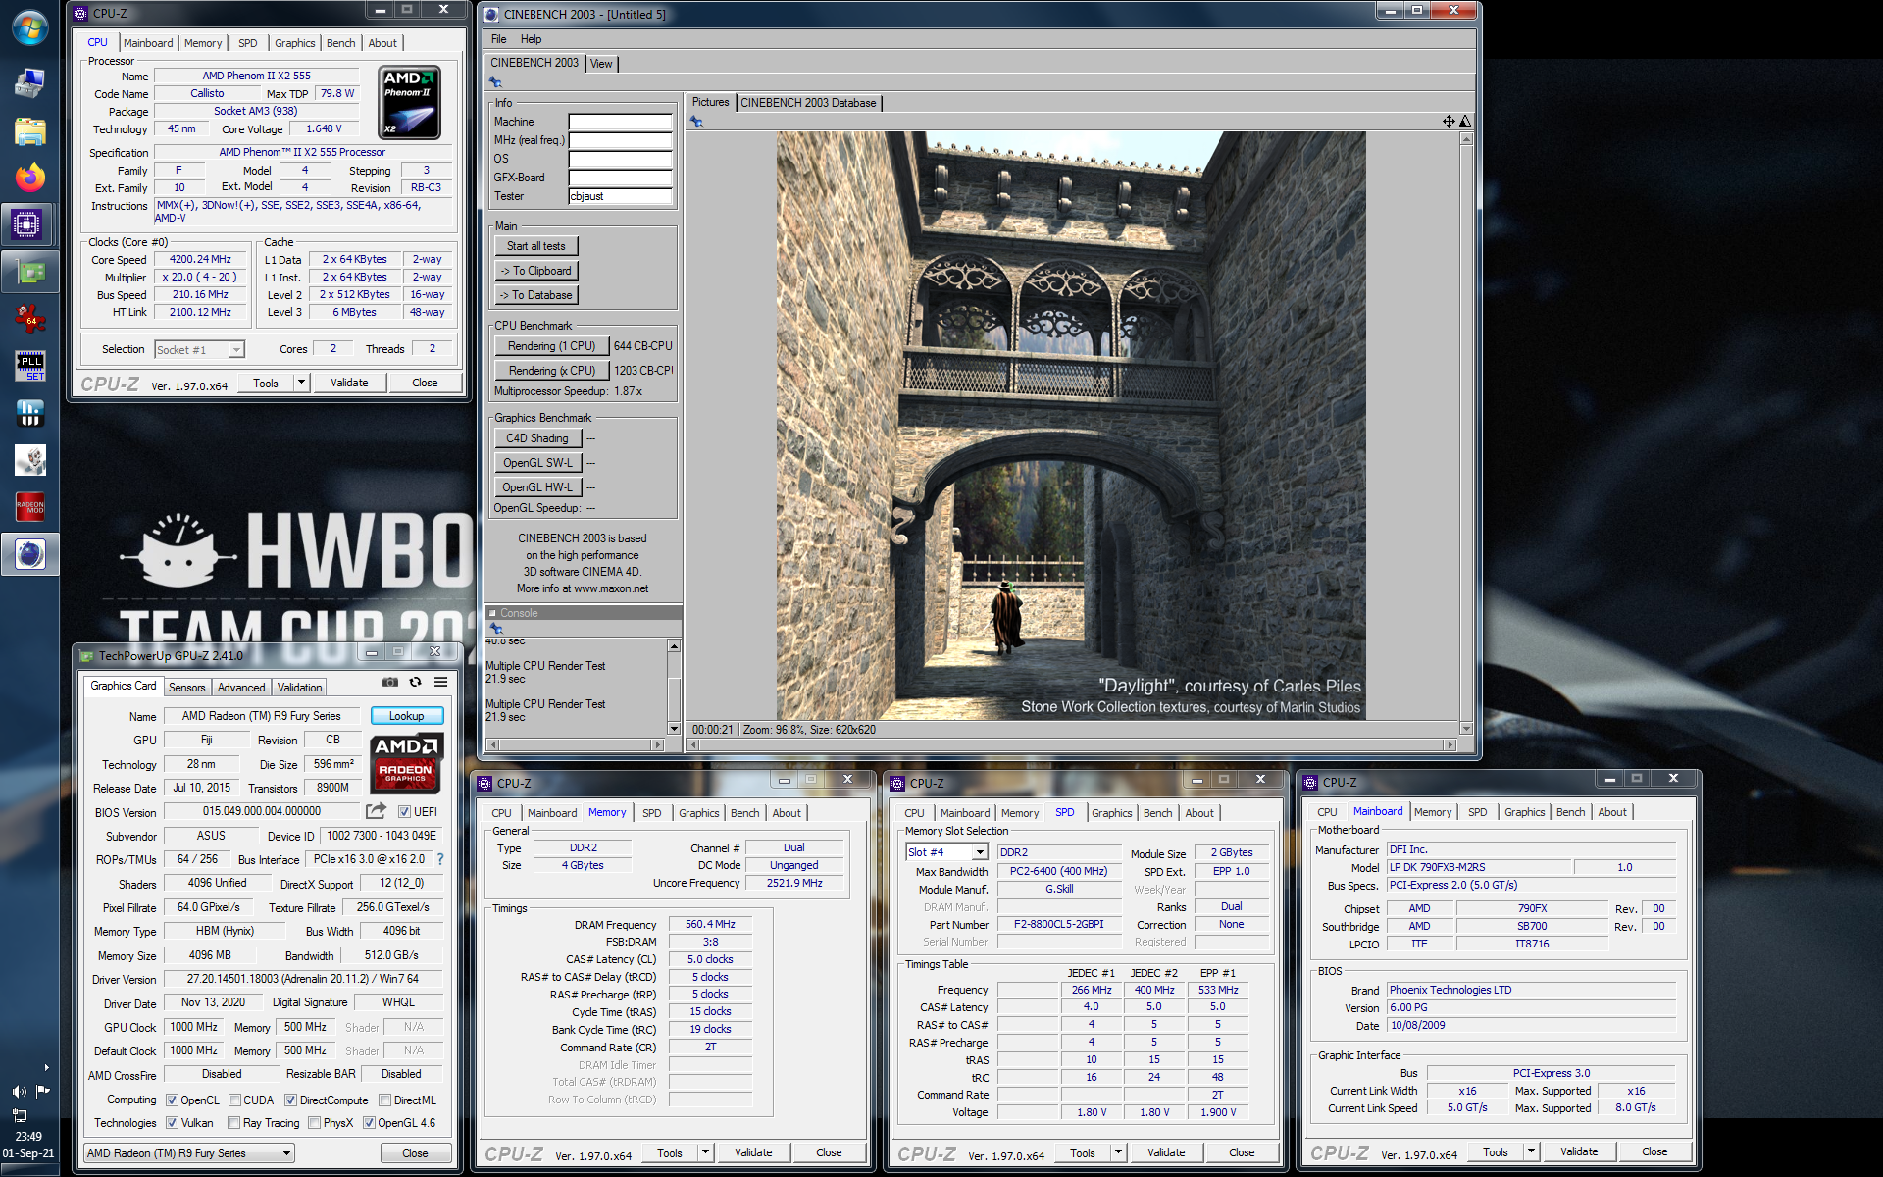Share the BIOS version via export icon

click(x=376, y=811)
